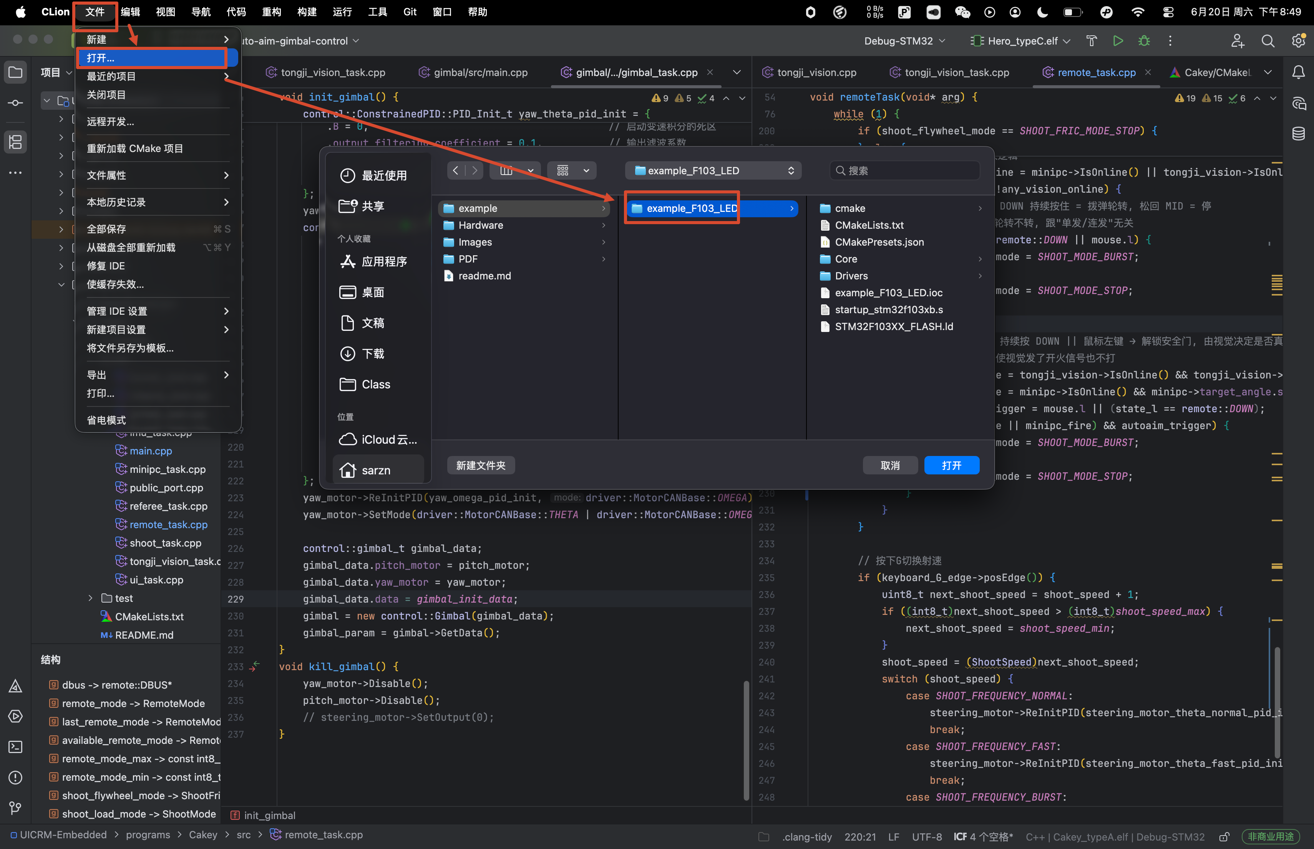Build the project with the hammer icon

(x=1092, y=41)
